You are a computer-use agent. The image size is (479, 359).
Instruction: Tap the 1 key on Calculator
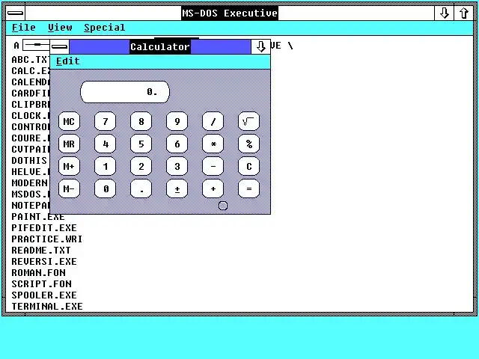(x=105, y=166)
